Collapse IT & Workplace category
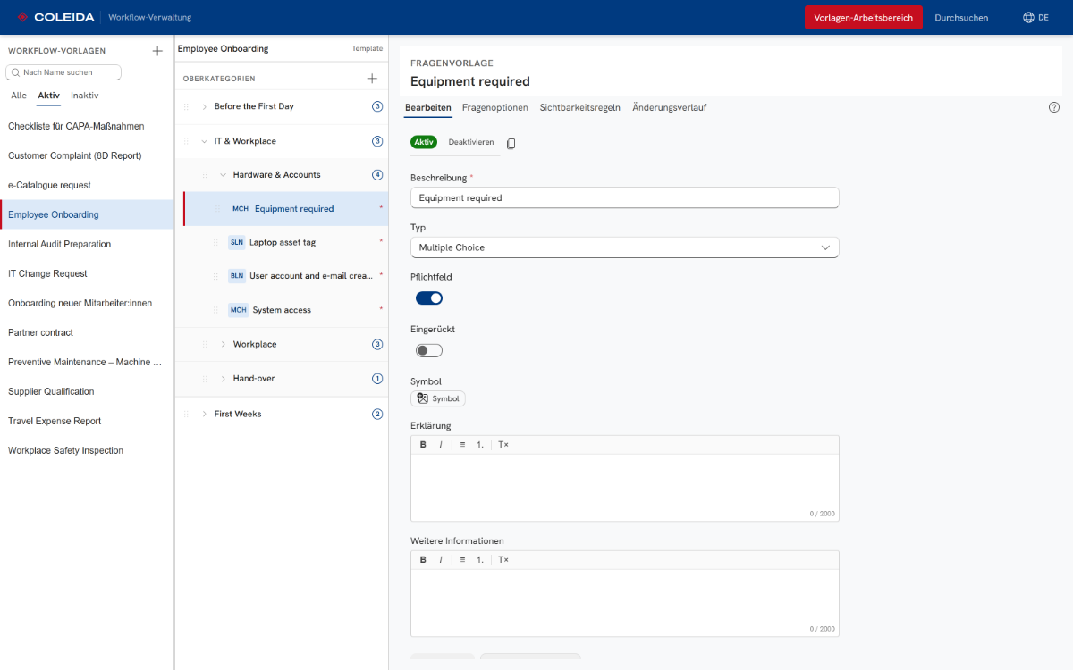Screen dimensions: 1073x670 (205, 141)
